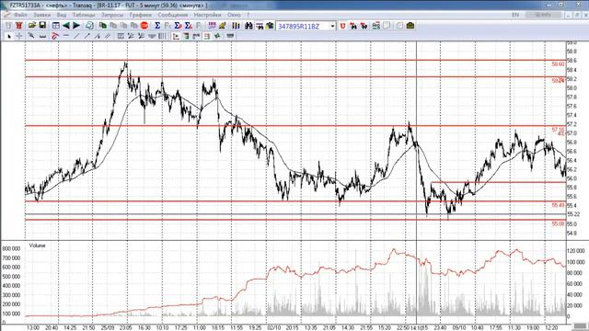Click the open folder icon
The width and height of the screenshot is (589, 331).
click(32, 26)
